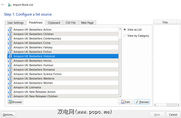
Task: Click globe icon beside Bestsellers: Historical
Action: [10, 56]
